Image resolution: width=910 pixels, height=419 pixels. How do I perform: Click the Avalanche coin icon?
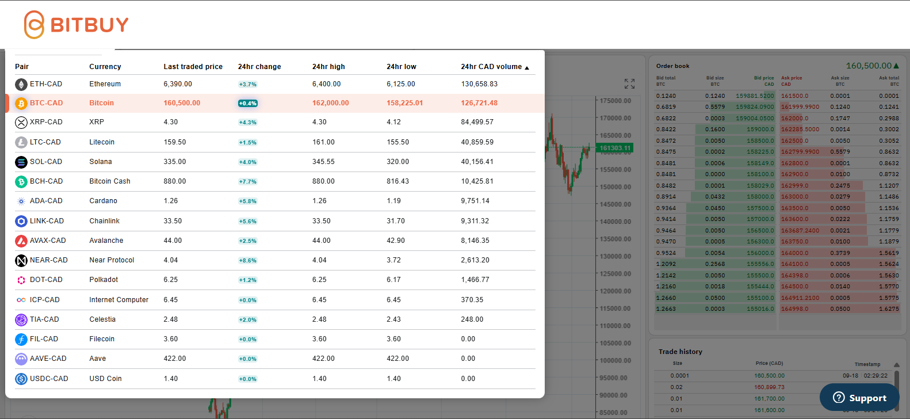coord(21,241)
